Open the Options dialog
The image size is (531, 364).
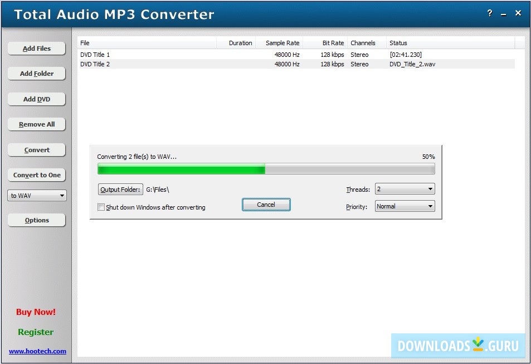pos(36,220)
